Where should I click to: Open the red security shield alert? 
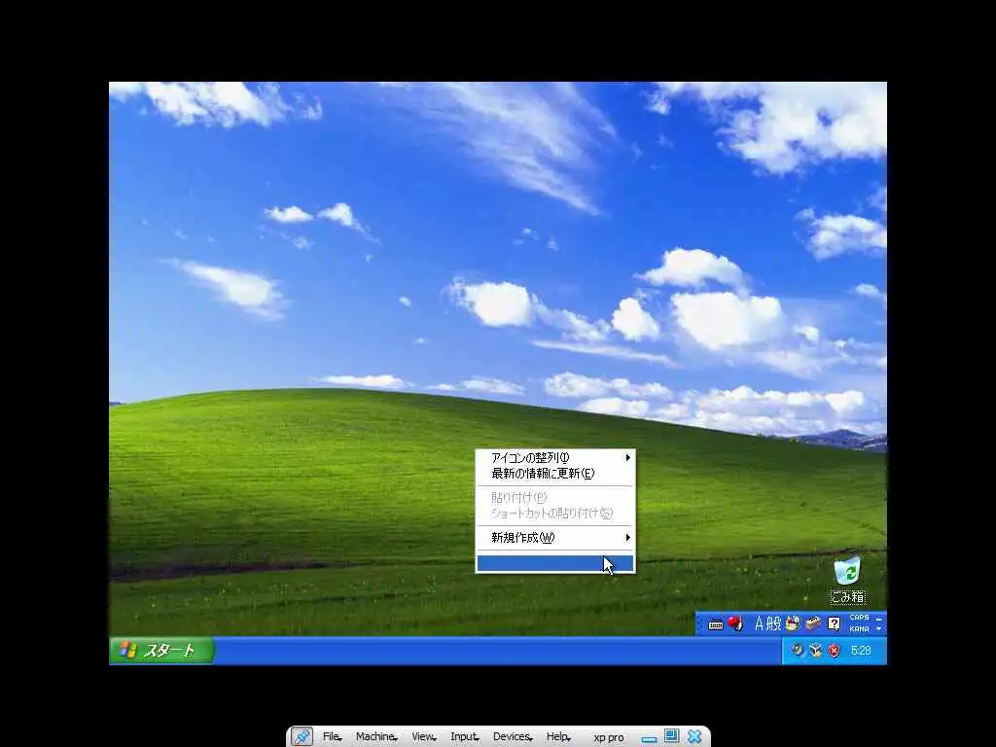click(834, 651)
